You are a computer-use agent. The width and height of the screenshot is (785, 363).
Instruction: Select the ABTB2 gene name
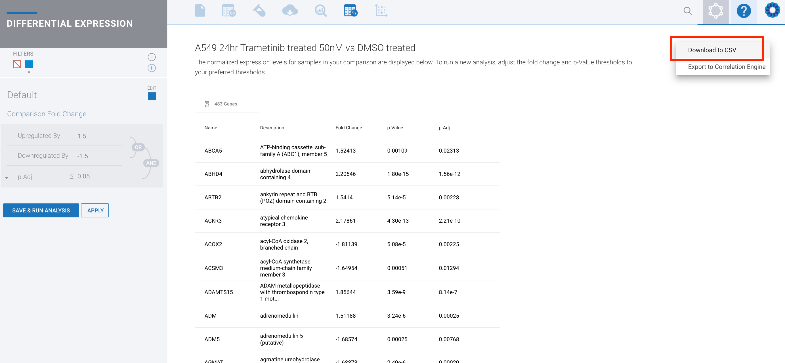[x=213, y=197]
